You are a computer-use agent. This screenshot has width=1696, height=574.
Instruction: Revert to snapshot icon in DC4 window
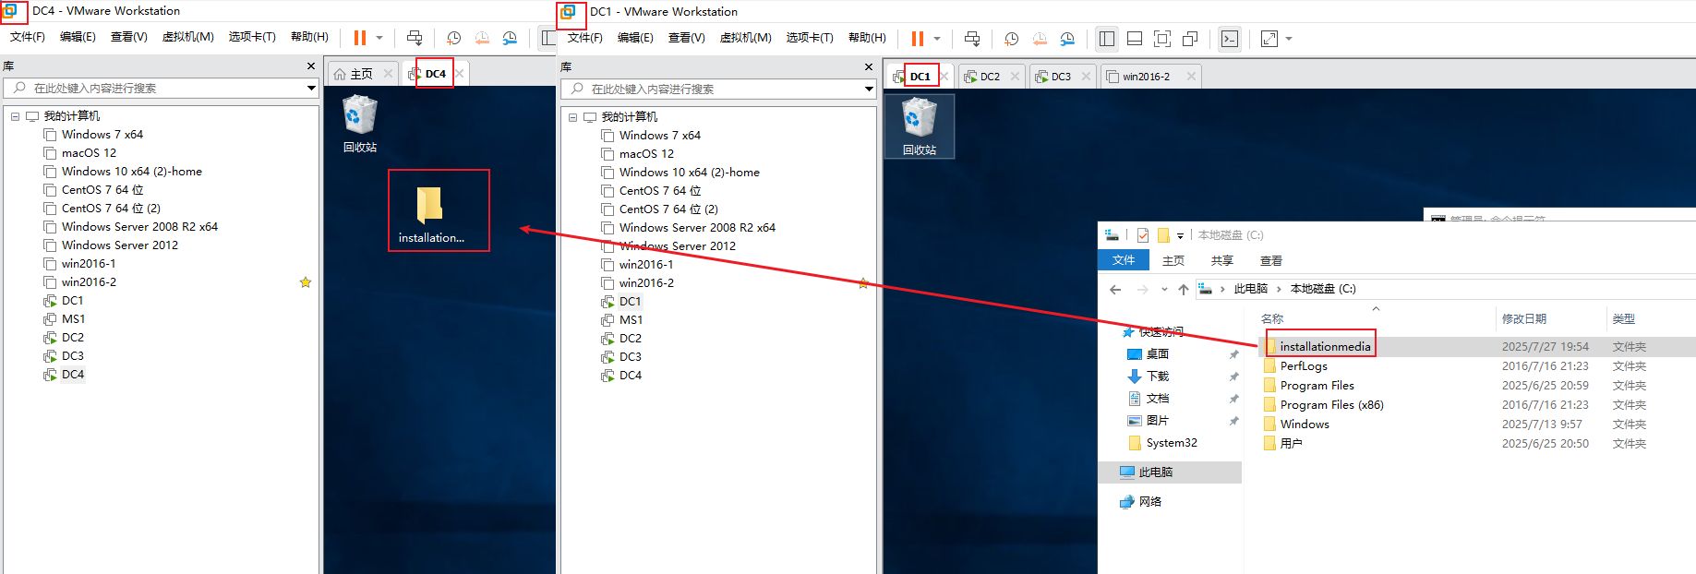tap(482, 38)
